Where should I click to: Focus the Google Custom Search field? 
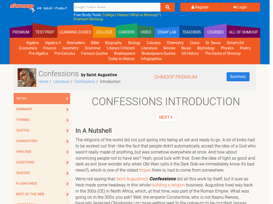pos(117,7)
